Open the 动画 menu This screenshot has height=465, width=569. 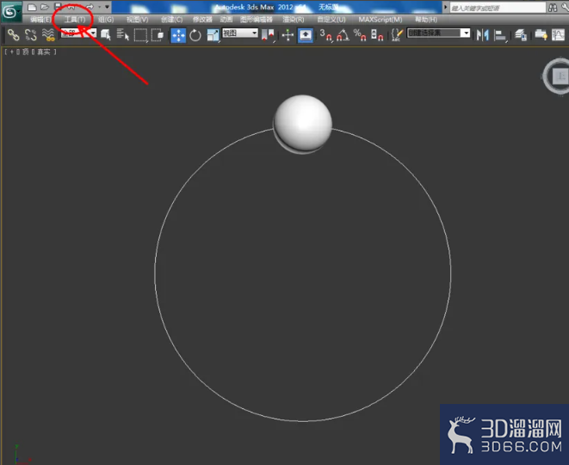click(x=226, y=20)
